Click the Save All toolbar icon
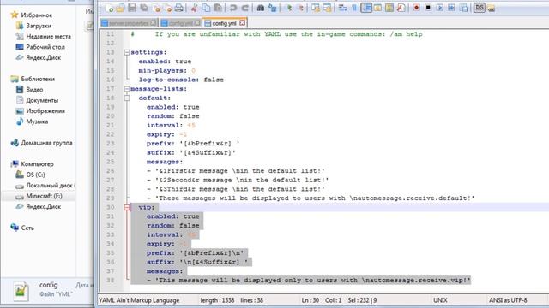 click(144, 8)
